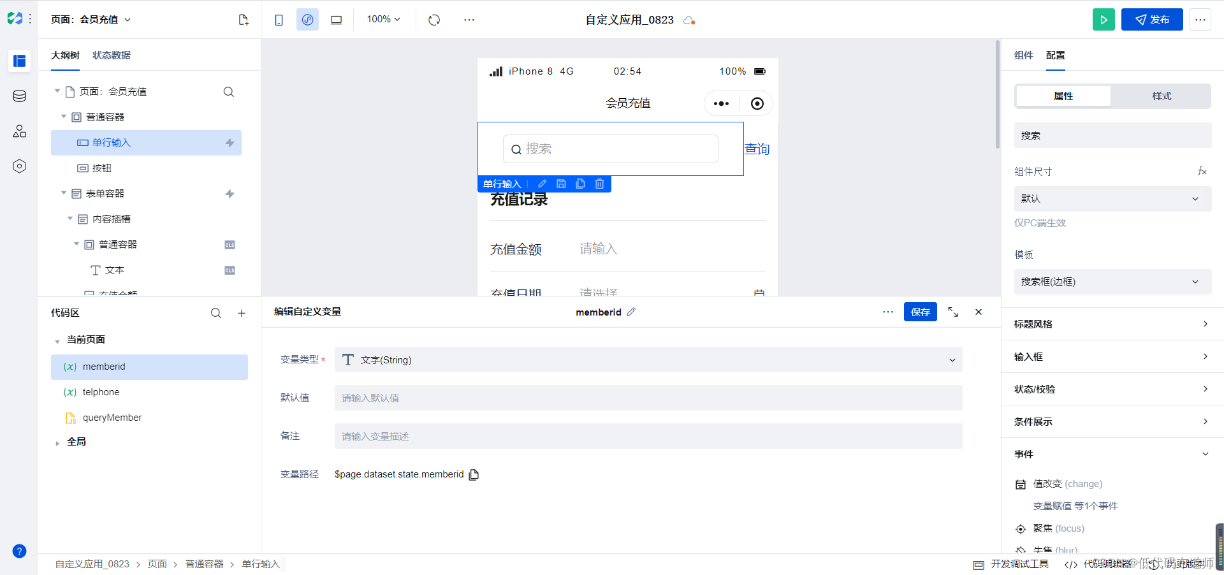
Task: Select the mini program preview mode
Action: point(307,20)
